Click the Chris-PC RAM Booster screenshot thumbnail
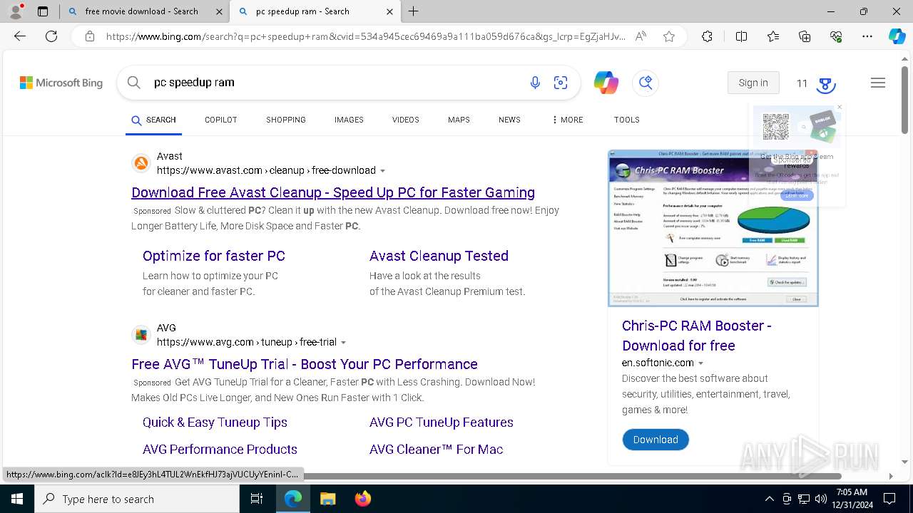Image resolution: width=913 pixels, height=513 pixels. 713,228
